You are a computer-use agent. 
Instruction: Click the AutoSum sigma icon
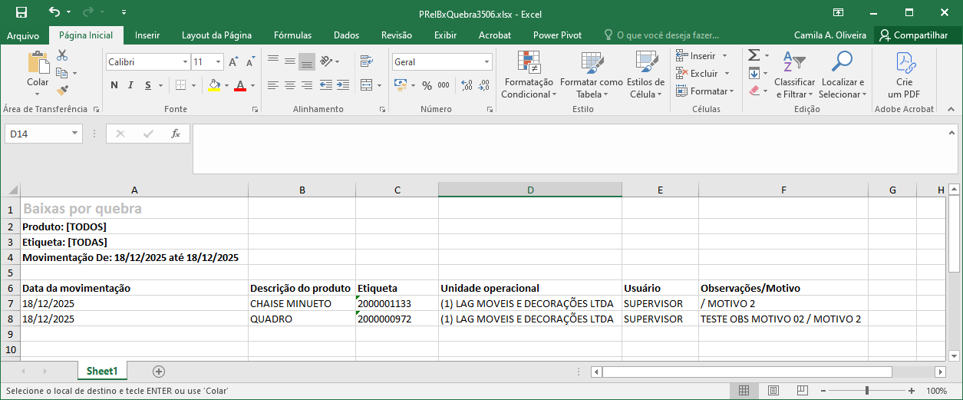click(x=754, y=55)
